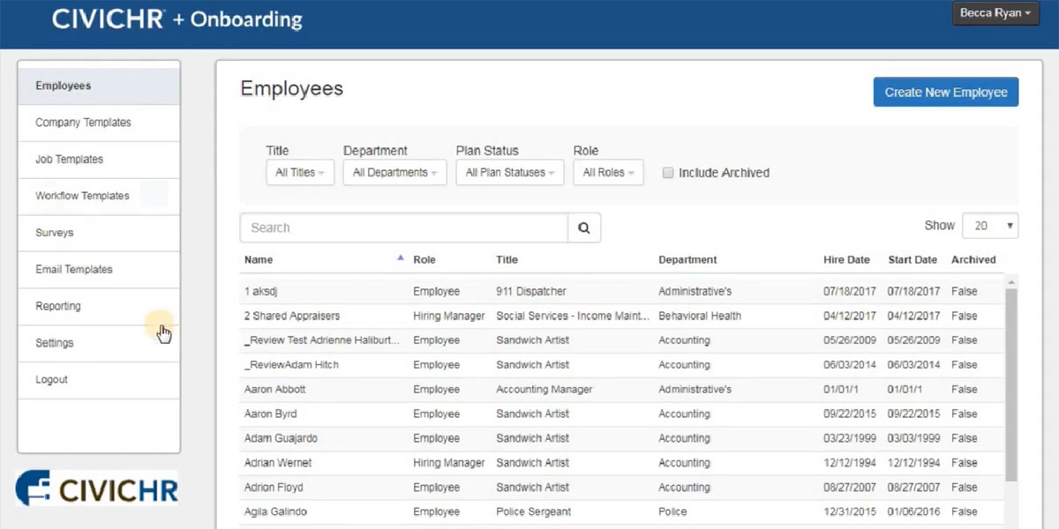The width and height of the screenshot is (1059, 529).
Task: Open the Becca Ryan user menu
Action: click(995, 14)
